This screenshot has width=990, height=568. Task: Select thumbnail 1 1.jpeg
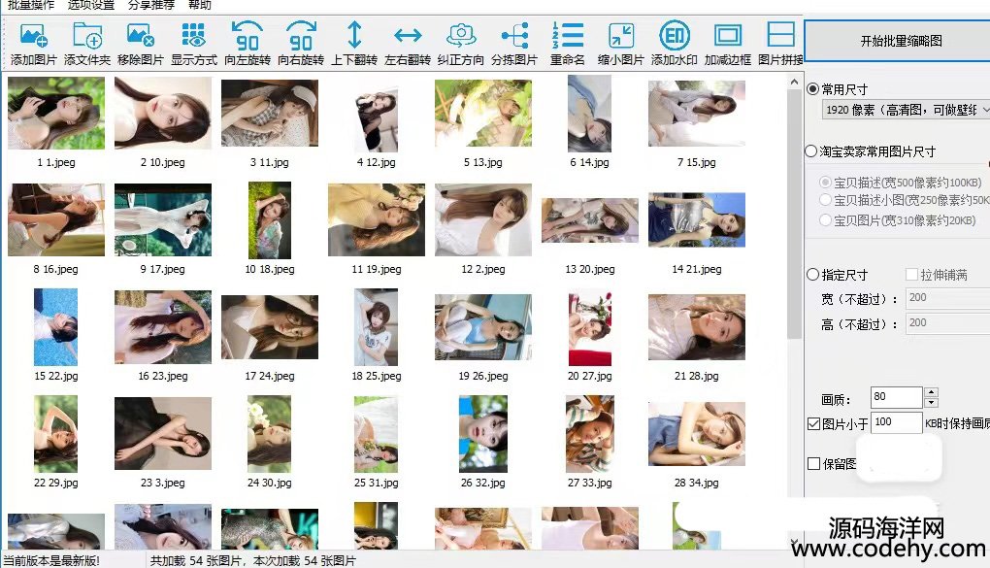[x=56, y=114]
